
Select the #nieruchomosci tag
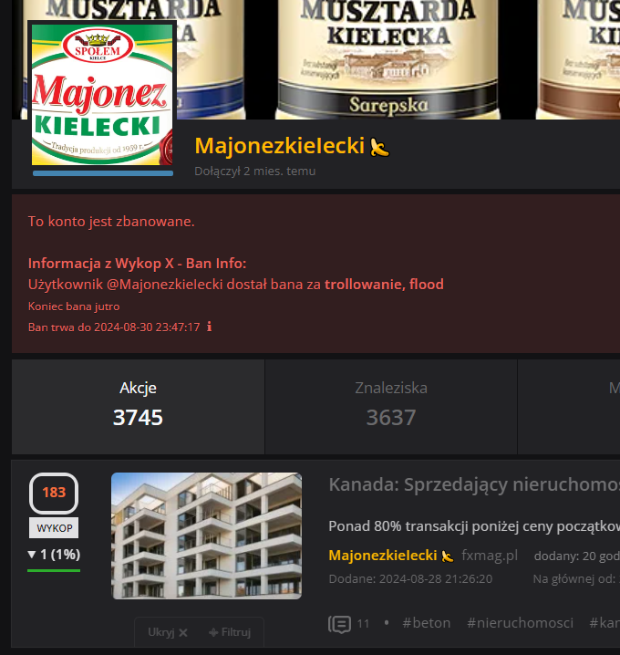520,623
